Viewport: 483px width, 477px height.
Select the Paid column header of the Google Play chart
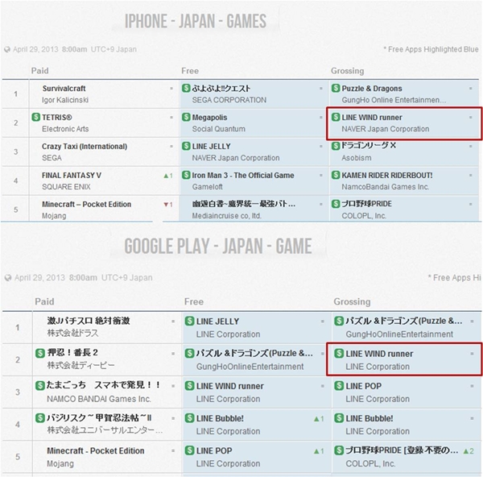point(44,301)
